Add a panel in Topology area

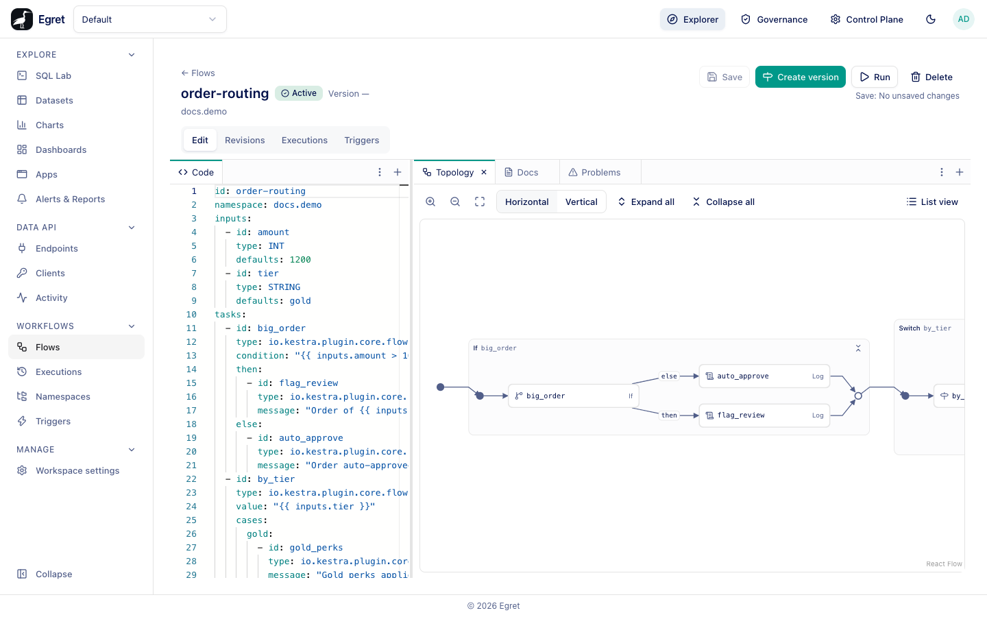(960, 172)
